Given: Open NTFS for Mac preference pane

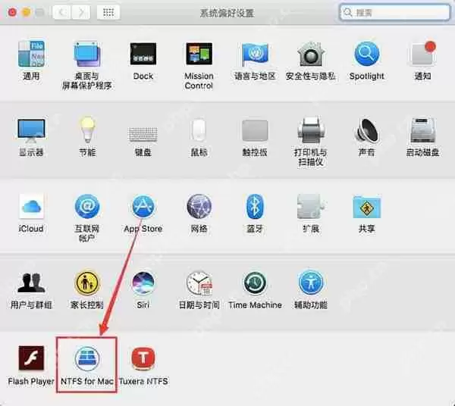Looking at the screenshot, I should click(x=87, y=359).
